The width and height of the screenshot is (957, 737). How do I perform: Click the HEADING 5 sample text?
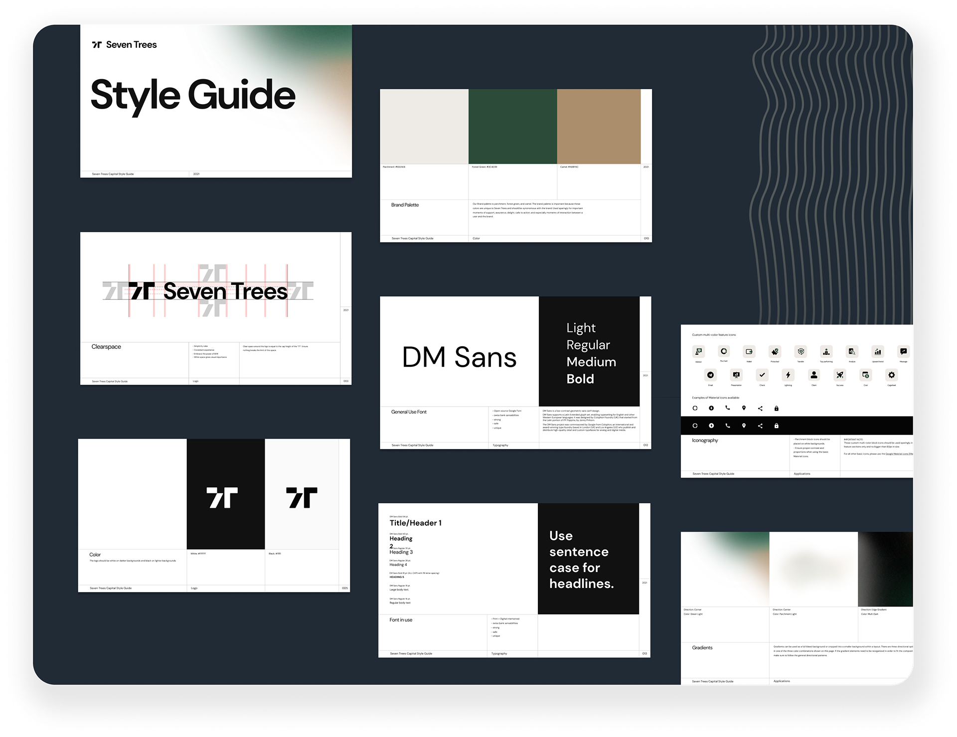[x=397, y=577]
